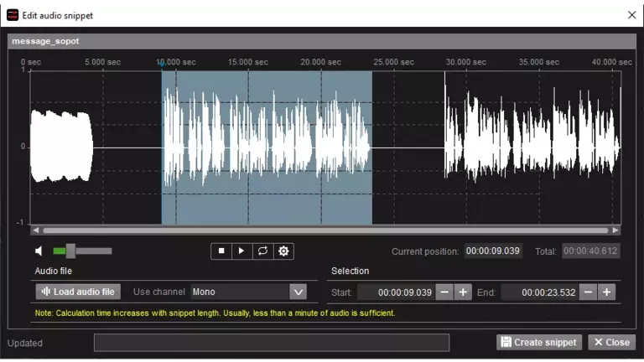This screenshot has height=362, width=644.
Task: Decrease selection End time with minus
Action: click(x=589, y=292)
